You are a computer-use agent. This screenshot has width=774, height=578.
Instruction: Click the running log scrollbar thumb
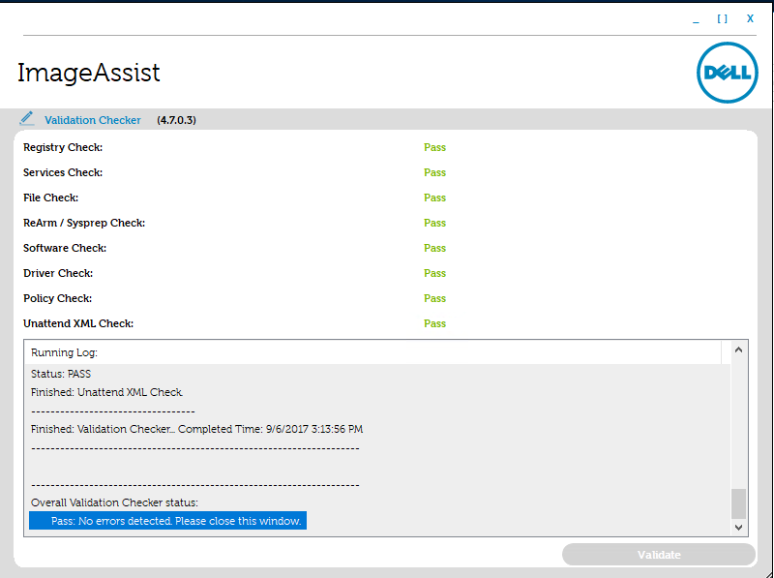pyautogui.click(x=738, y=503)
